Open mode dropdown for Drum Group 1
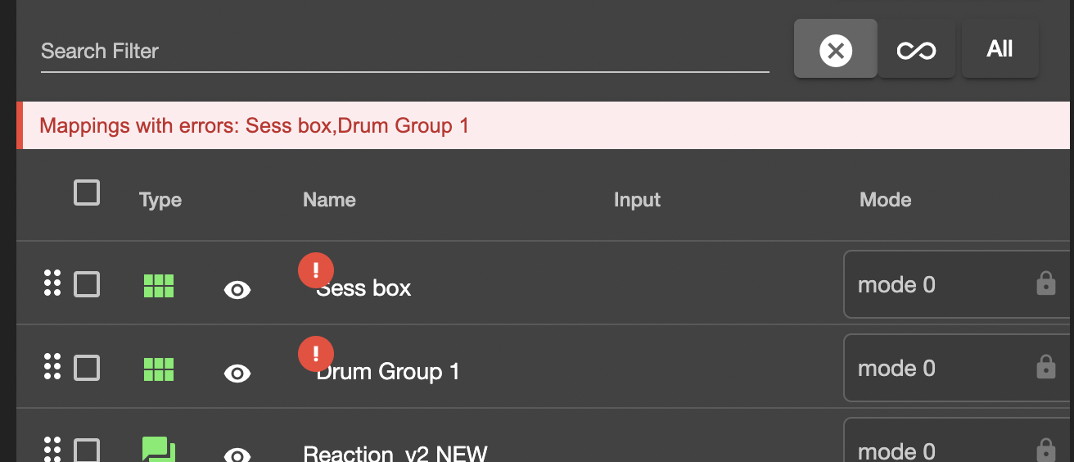The image size is (1074, 462). coord(941,369)
